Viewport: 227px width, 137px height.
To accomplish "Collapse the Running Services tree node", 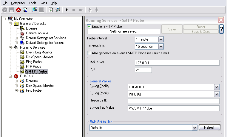I will 10,47.
